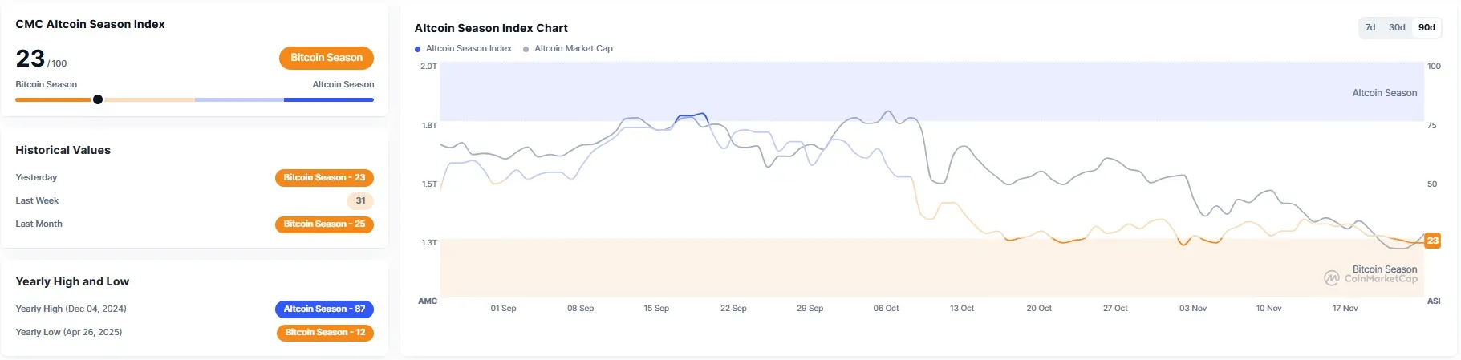Switch chart range to 30d
The image size is (1461, 360).
[x=1397, y=27]
